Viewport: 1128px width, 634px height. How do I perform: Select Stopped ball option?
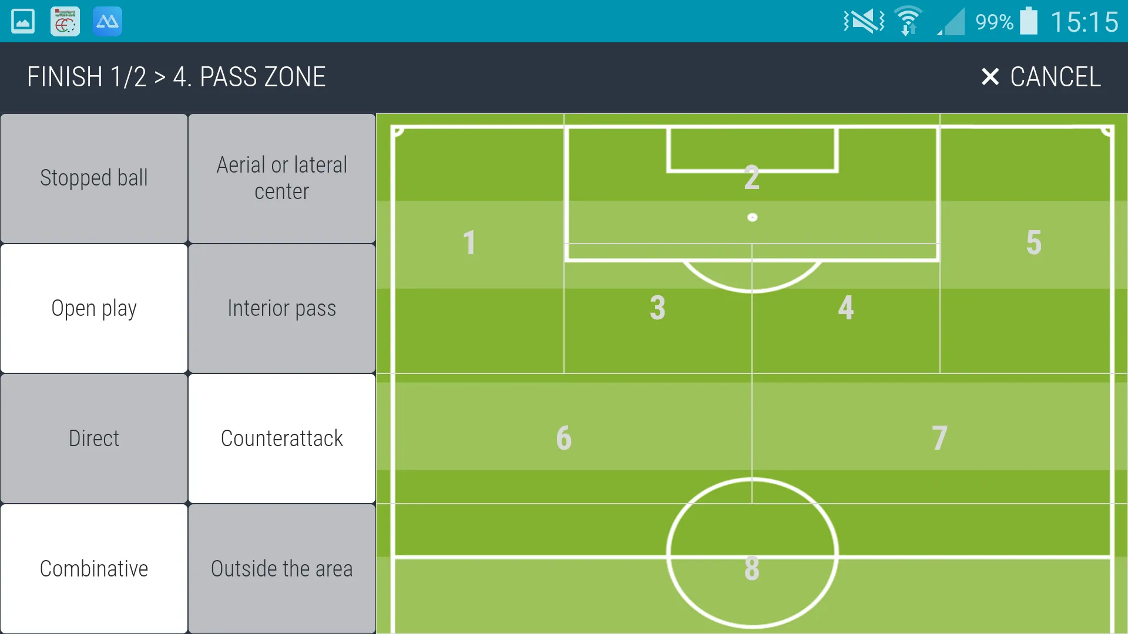click(94, 177)
